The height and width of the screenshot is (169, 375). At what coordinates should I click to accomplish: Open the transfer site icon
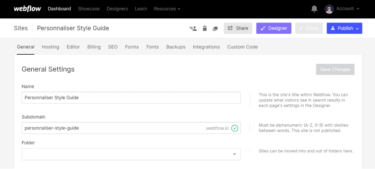click(x=193, y=28)
